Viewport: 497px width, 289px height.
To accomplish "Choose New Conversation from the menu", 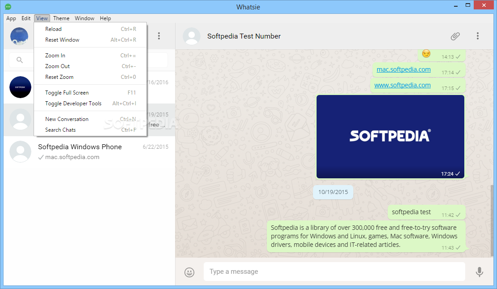I will (90, 119).
